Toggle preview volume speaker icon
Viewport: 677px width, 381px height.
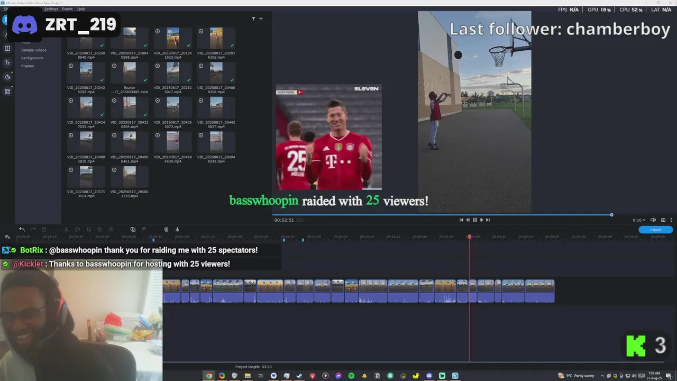click(x=653, y=220)
